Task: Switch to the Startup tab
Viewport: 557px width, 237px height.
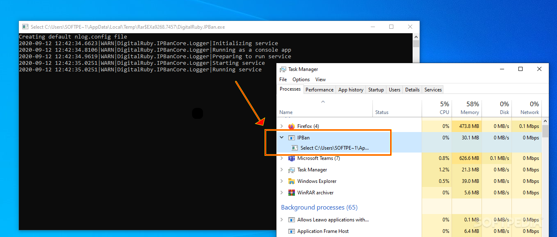Action: [376, 90]
